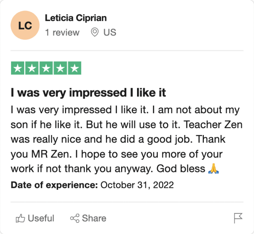Click the fourth green rating star
The image size is (254, 234).
click(60, 68)
